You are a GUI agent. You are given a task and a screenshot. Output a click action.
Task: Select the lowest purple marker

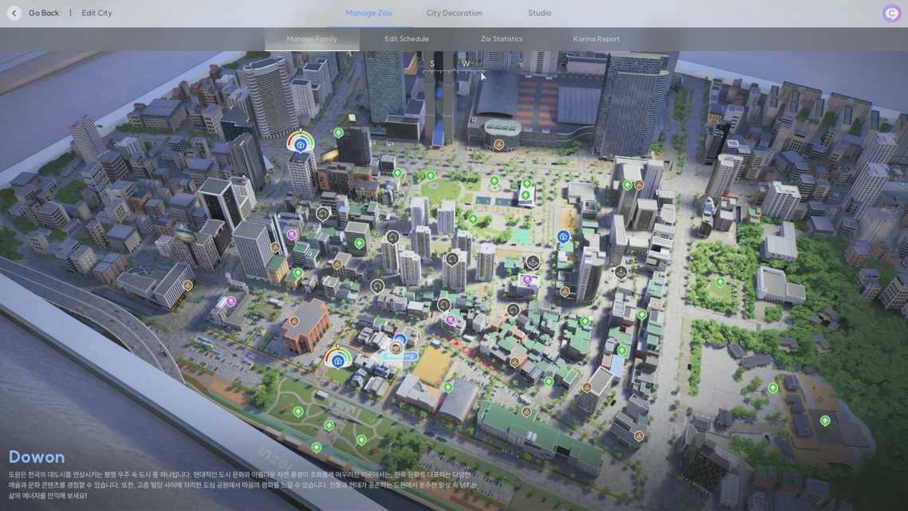tap(450, 320)
